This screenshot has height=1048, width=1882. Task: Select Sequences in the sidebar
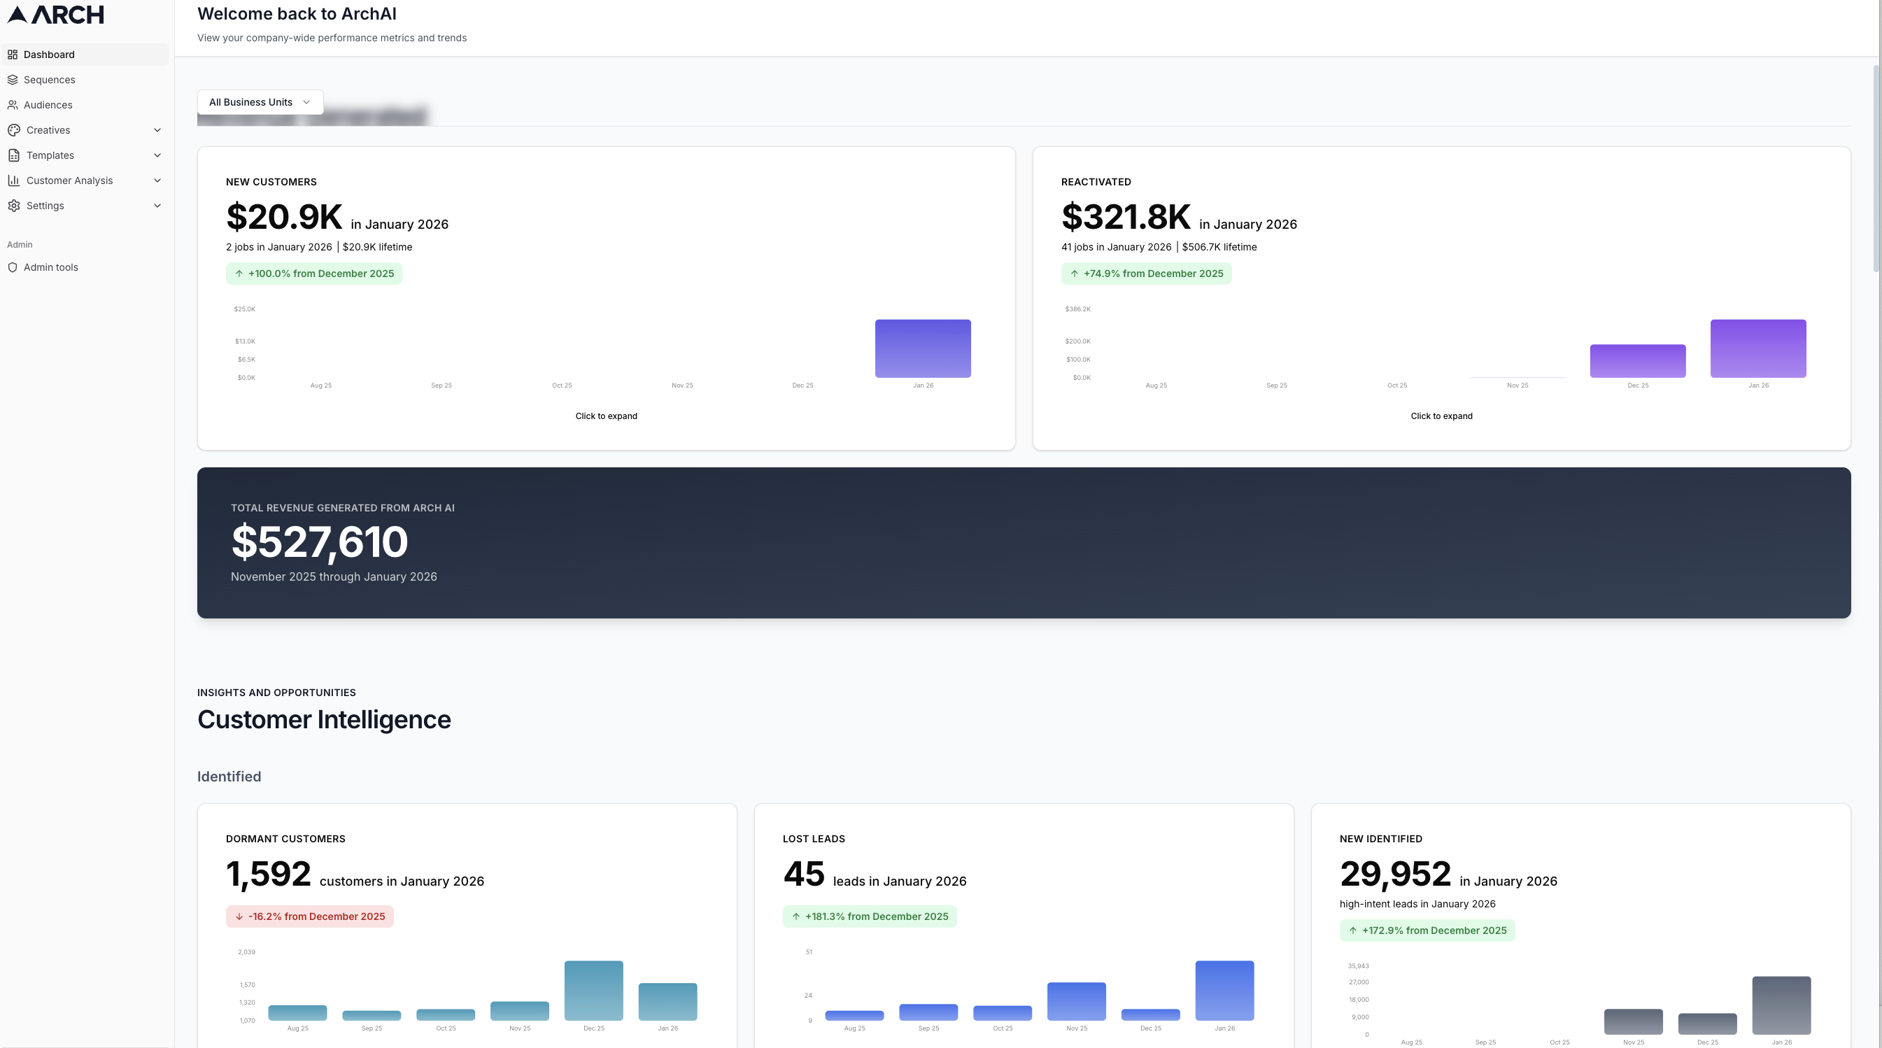(x=49, y=80)
